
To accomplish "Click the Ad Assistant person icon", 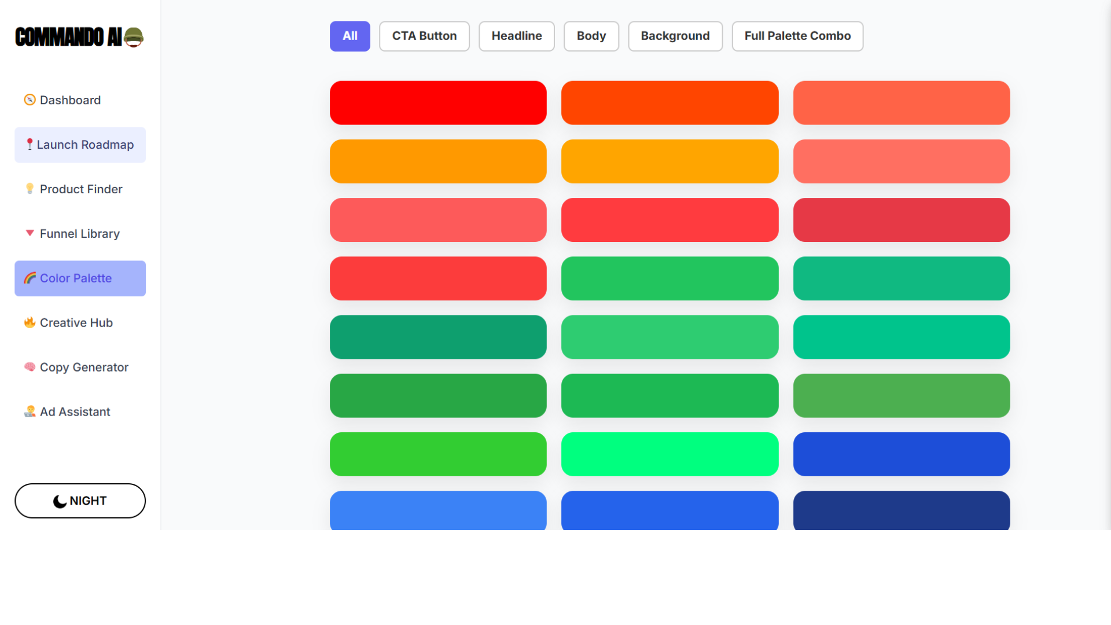I will pyautogui.click(x=30, y=411).
